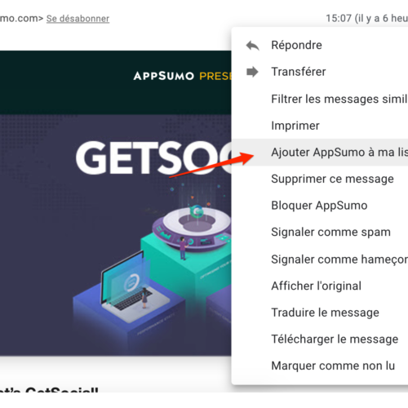Choose Transférer in the menu
408x408 pixels.
tap(320, 72)
